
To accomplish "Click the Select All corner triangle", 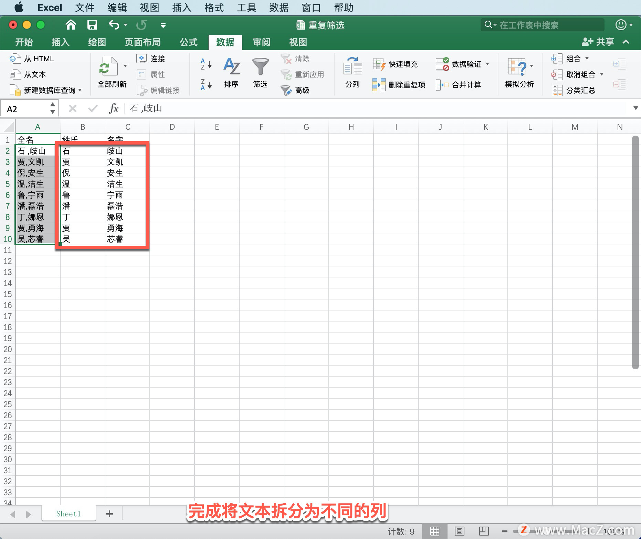I will (8, 127).
